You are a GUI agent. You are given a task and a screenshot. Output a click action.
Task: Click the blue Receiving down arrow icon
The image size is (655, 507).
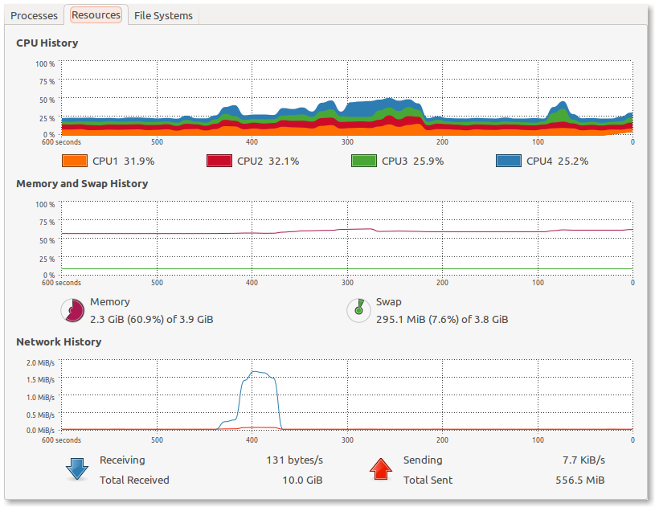click(x=77, y=468)
